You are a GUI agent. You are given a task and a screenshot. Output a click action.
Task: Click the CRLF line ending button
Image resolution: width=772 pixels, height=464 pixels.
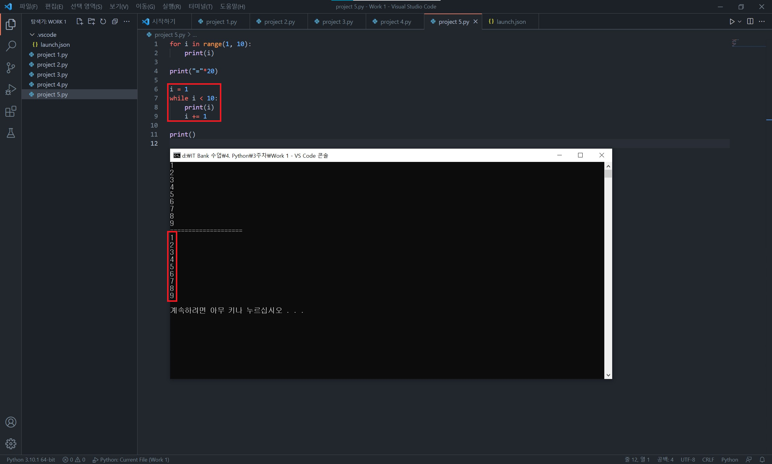point(707,459)
